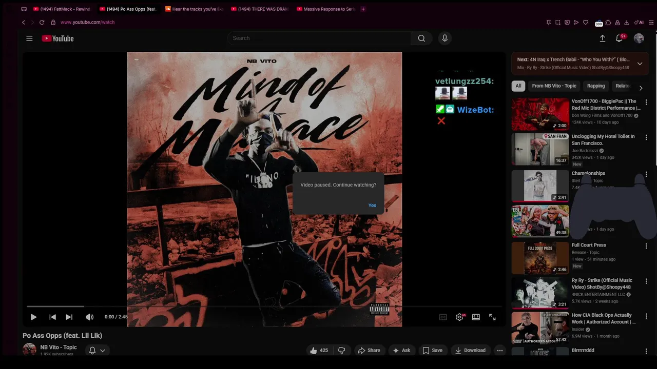Click the search magnifier button

421,38
